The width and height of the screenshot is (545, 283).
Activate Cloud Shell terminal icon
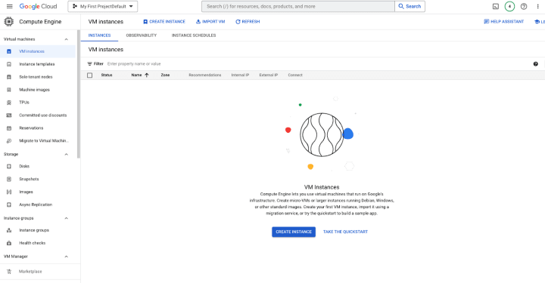496,6
